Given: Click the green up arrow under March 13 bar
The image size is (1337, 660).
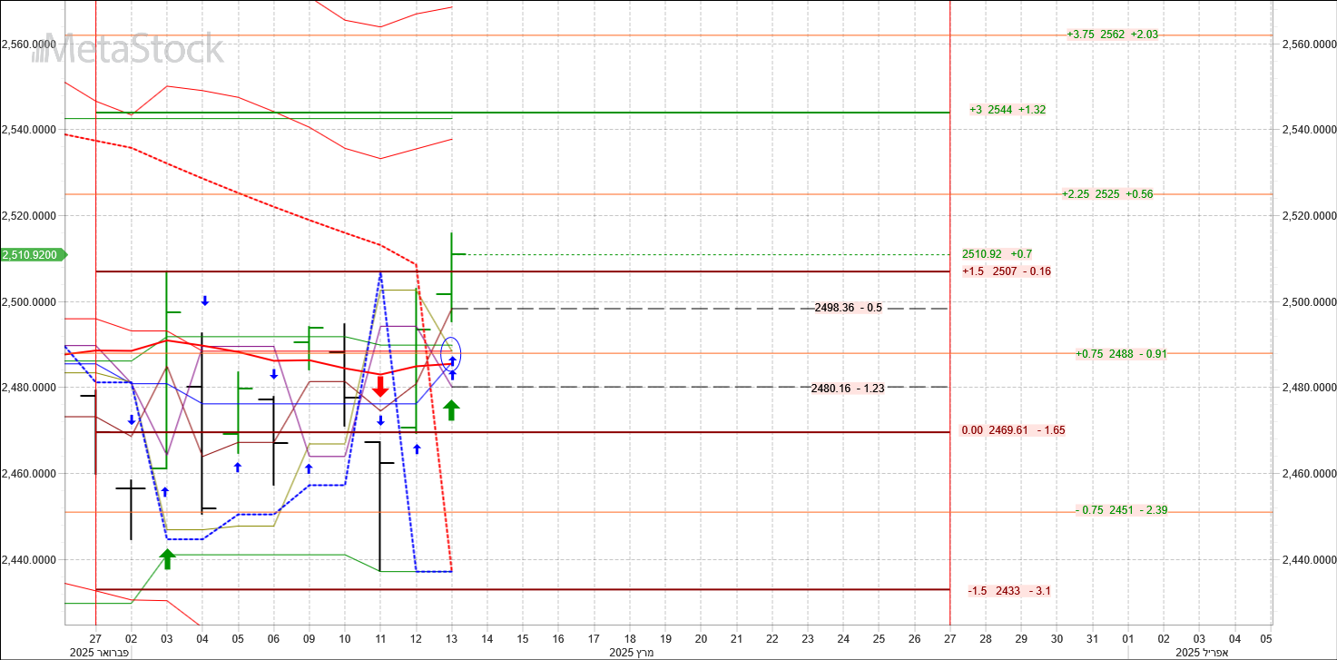Looking at the screenshot, I should coord(451,410).
